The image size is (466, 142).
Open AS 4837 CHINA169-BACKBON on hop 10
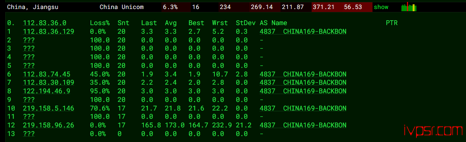coord(303,108)
